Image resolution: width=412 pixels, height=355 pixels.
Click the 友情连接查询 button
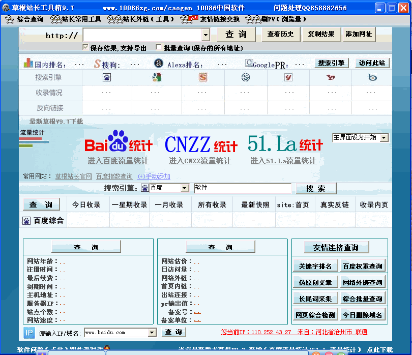click(336, 247)
